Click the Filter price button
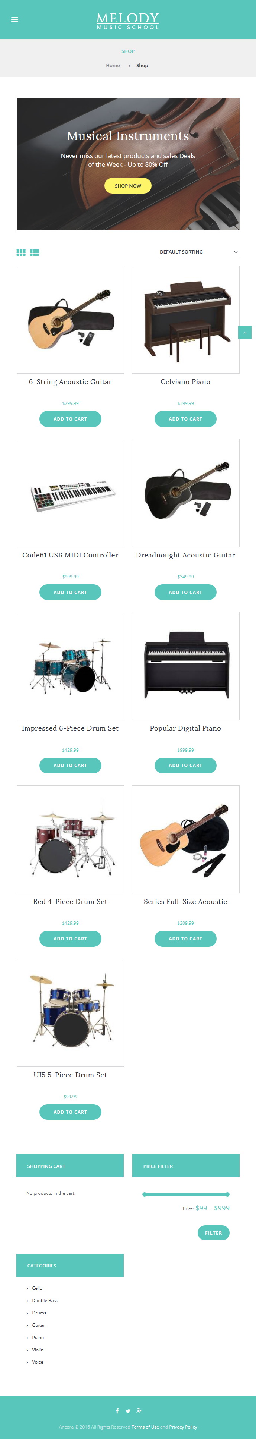The width and height of the screenshot is (256, 1439). [213, 1232]
